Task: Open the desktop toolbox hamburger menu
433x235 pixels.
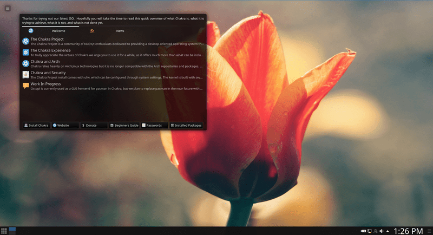Action: click(8, 8)
